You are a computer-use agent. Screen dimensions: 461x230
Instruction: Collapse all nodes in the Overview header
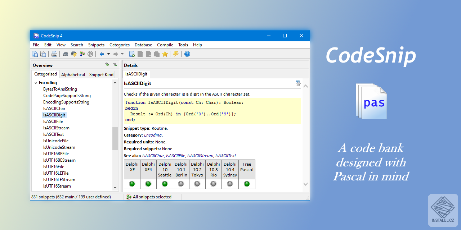[x=115, y=65]
